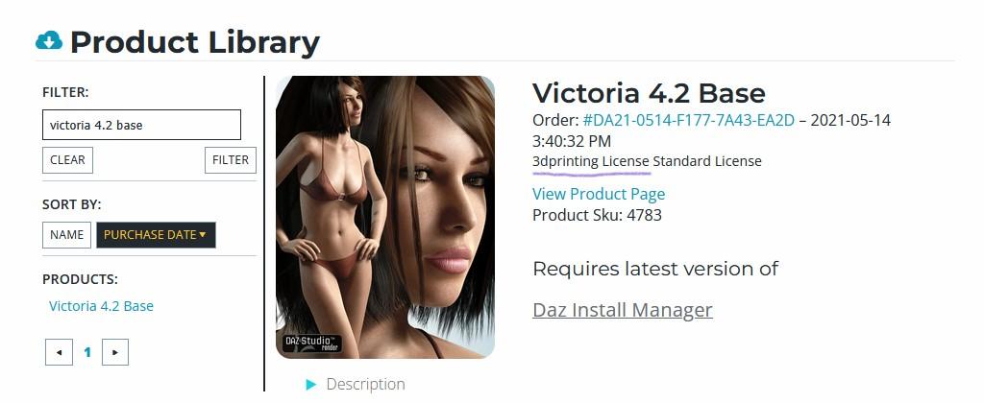
Task: Sort products by Name
Action: click(66, 235)
